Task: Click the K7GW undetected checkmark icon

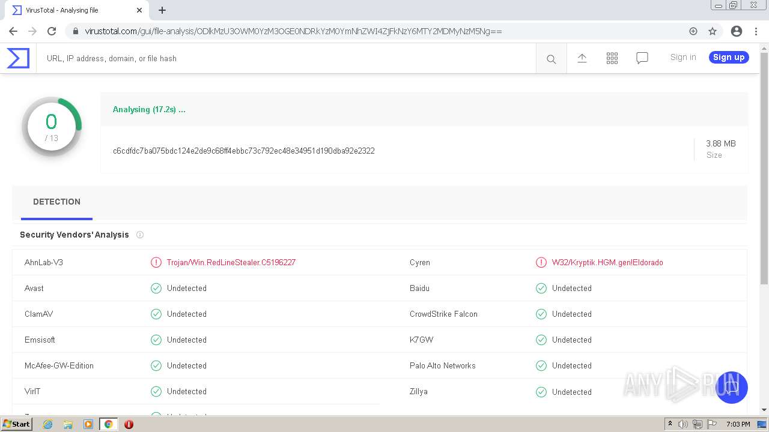Action: point(541,340)
